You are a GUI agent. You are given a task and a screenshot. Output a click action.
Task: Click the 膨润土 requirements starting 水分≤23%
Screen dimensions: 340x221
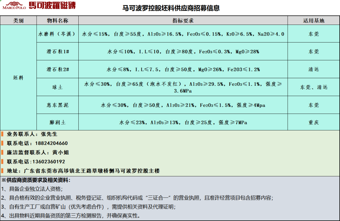coord(183,122)
